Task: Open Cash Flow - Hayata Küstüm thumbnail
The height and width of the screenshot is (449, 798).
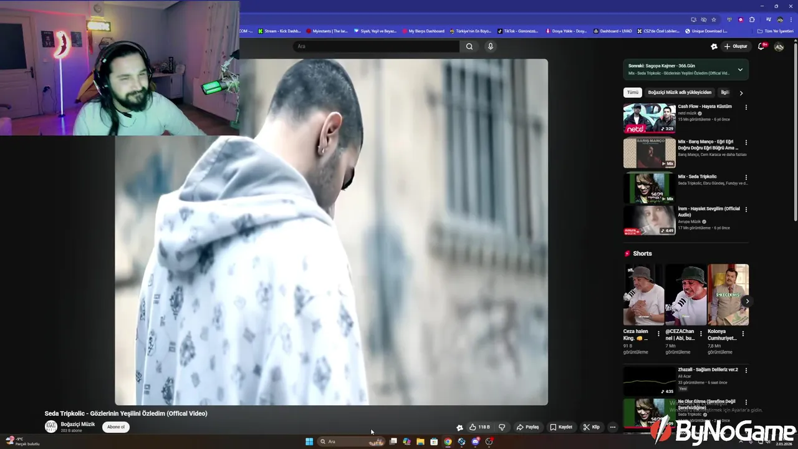Action: (650, 118)
